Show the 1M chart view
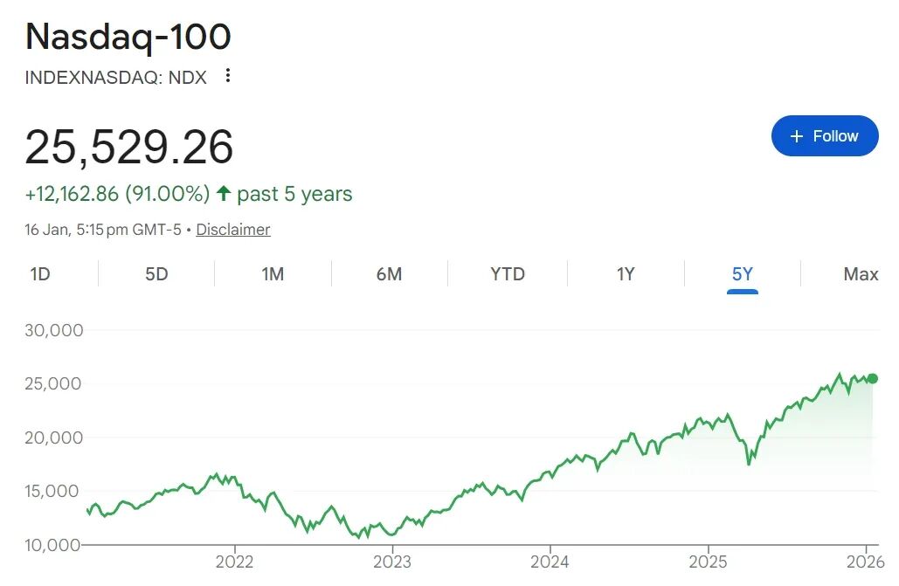This screenshot has height=586, width=899. click(273, 274)
